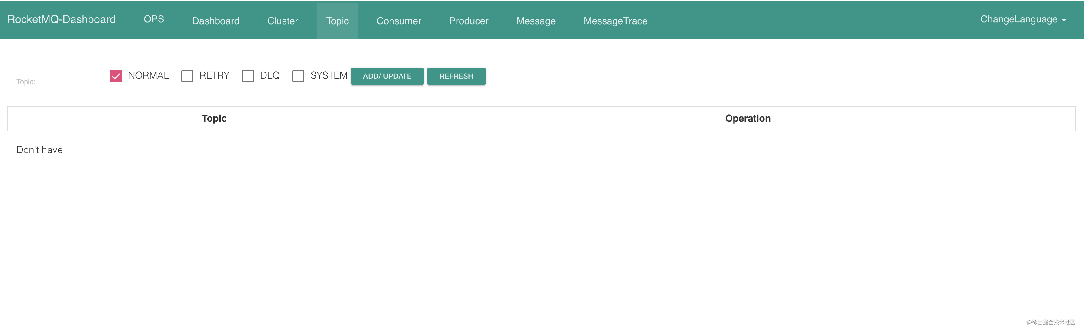This screenshot has height=334, width=1084.
Task: Focus the Topic filter input field
Action: [72, 80]
